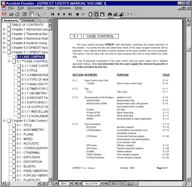
Task: Open 5.1 - ELASTIC bookmark
Action: point(26,166)
